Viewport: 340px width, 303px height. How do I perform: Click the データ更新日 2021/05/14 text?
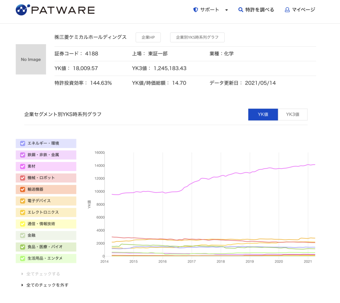[243, 83]
